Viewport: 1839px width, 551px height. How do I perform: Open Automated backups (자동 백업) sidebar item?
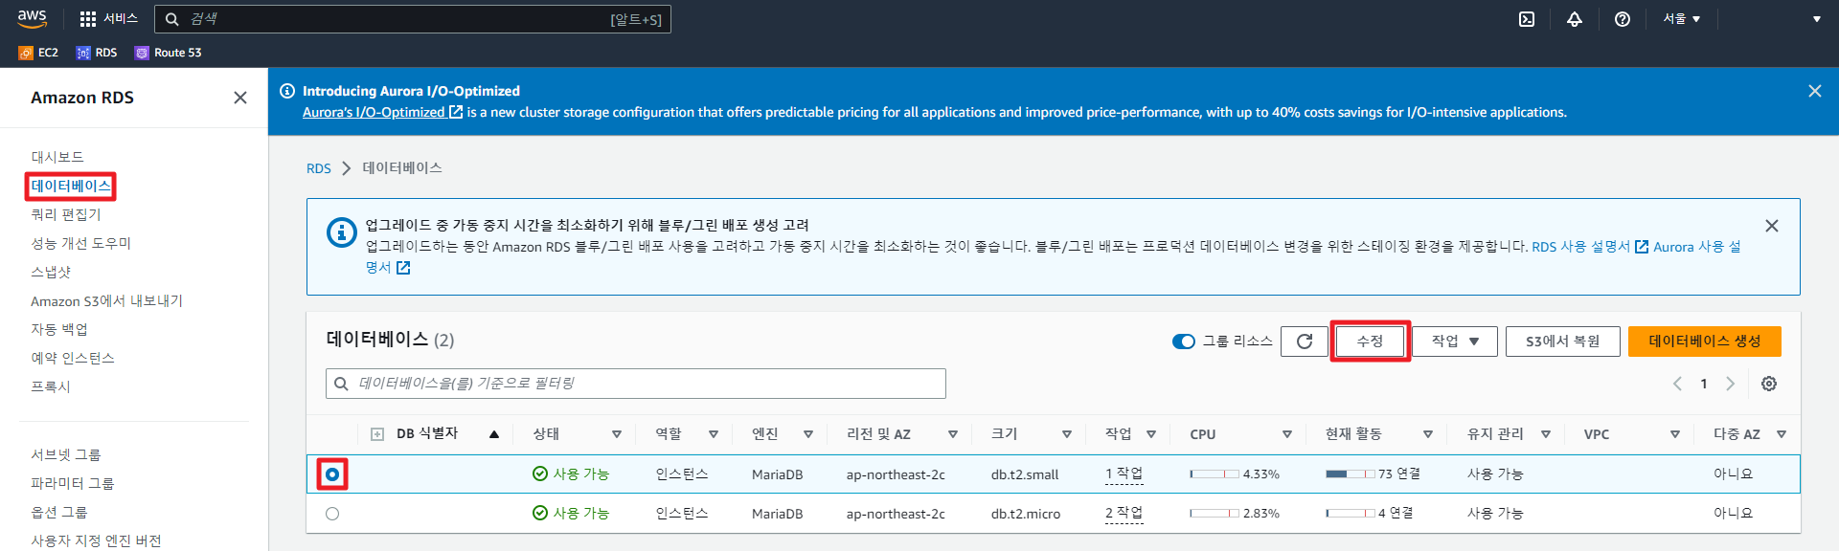59,329
